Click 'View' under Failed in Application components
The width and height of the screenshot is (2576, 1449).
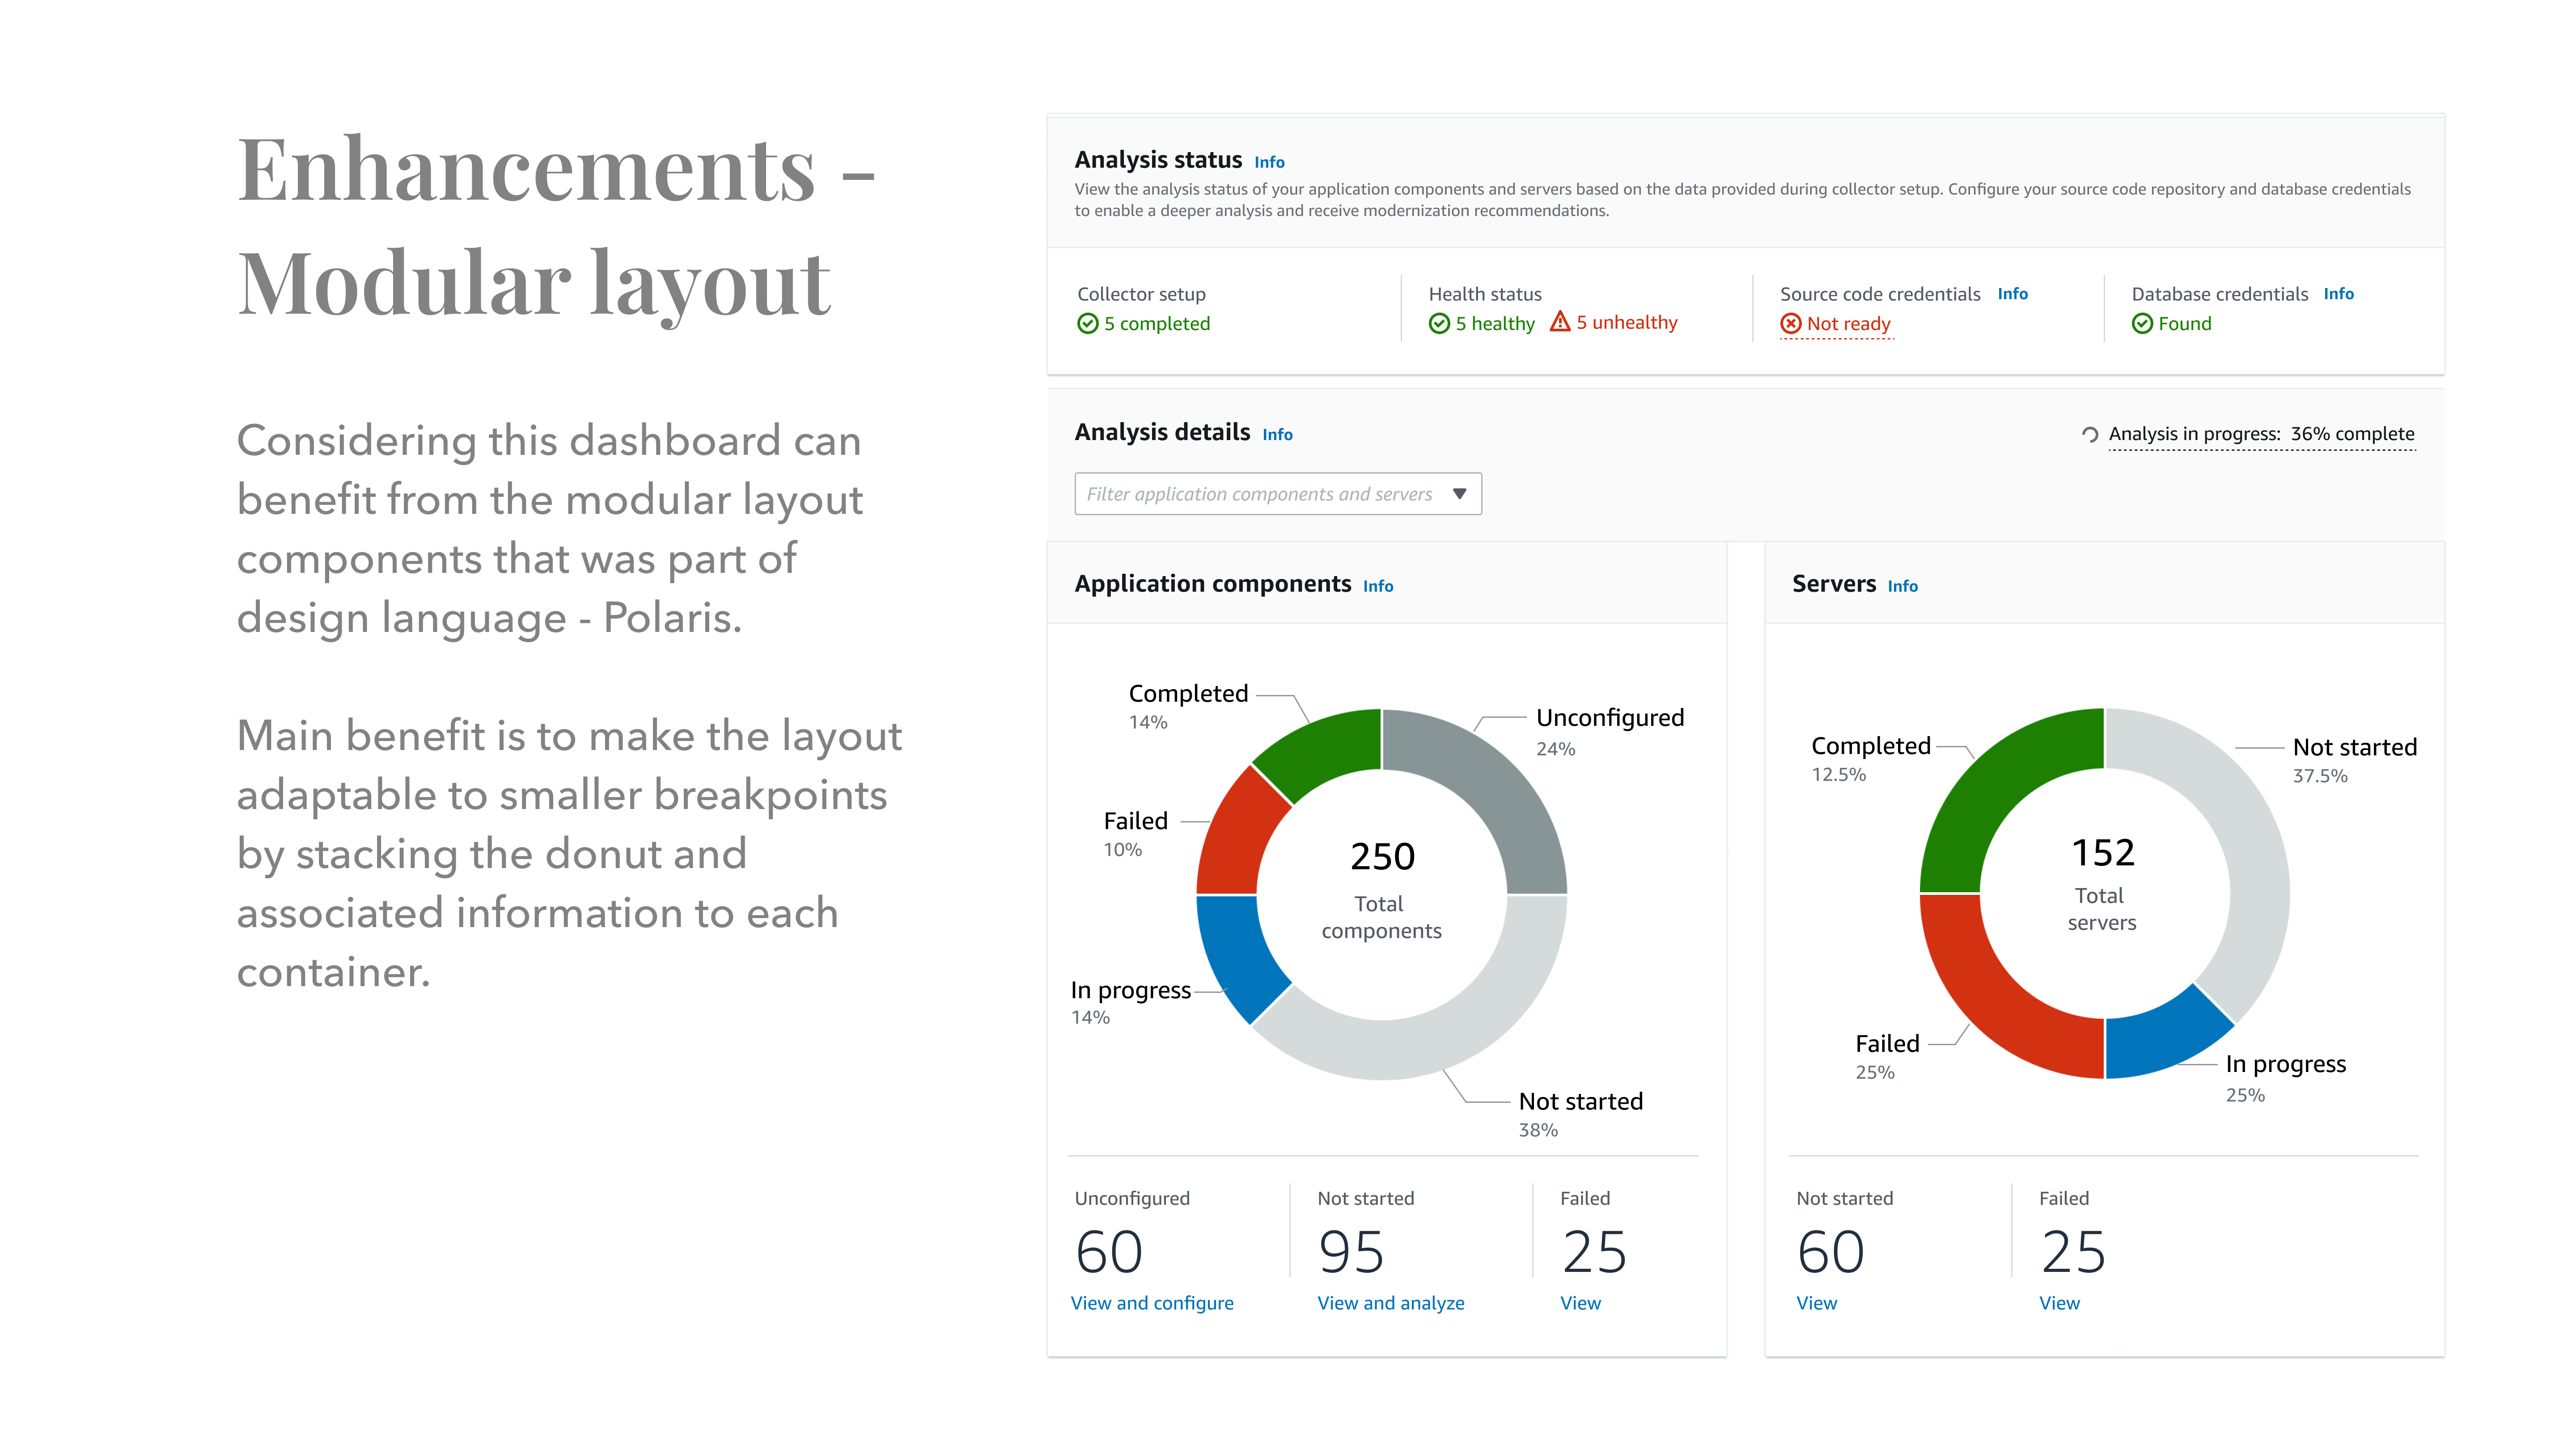1580,1303
